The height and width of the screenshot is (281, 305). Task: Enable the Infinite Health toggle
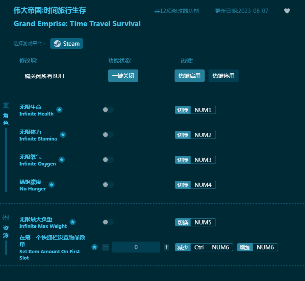tap(108, 110)
